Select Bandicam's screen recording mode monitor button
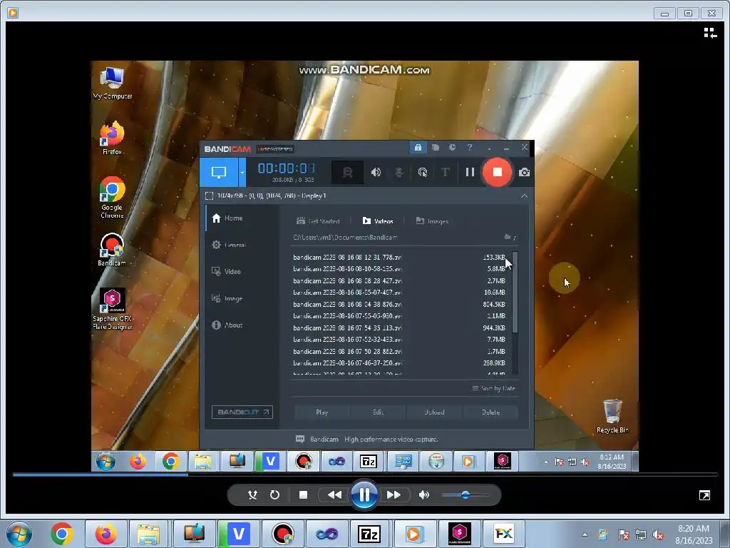This screenshot has height=548, width=730. point(219,173)
